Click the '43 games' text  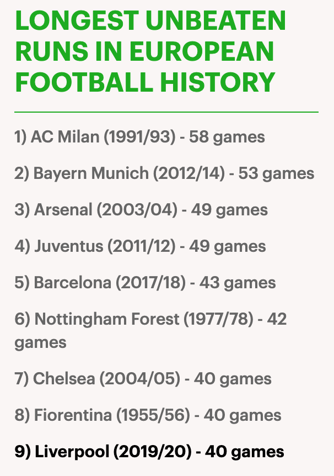238,283
